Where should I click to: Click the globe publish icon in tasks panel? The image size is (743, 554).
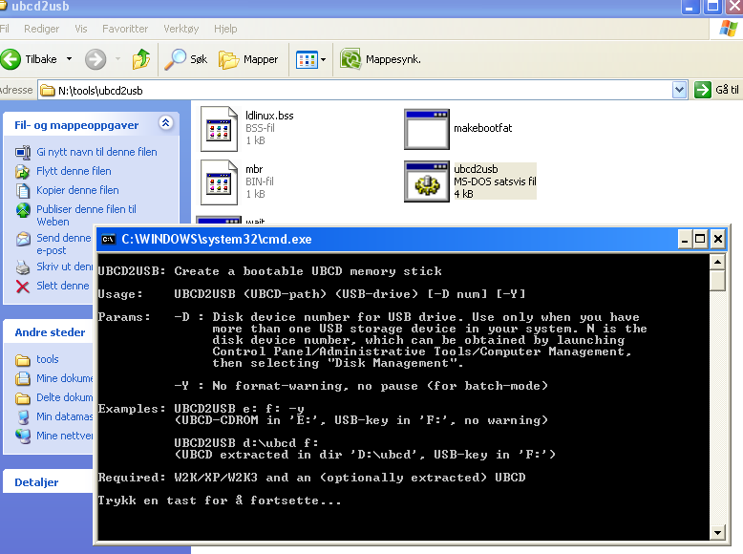coord(23,210)
